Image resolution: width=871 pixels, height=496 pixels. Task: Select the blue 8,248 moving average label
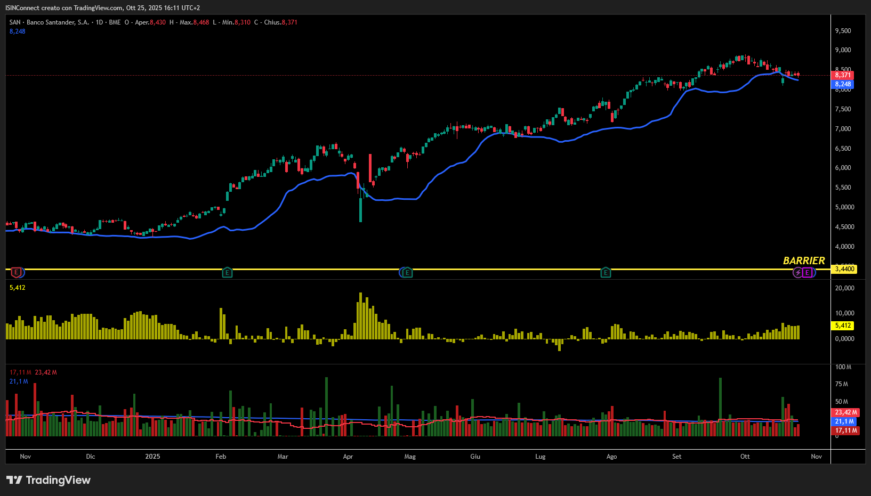tap(843, 84)
